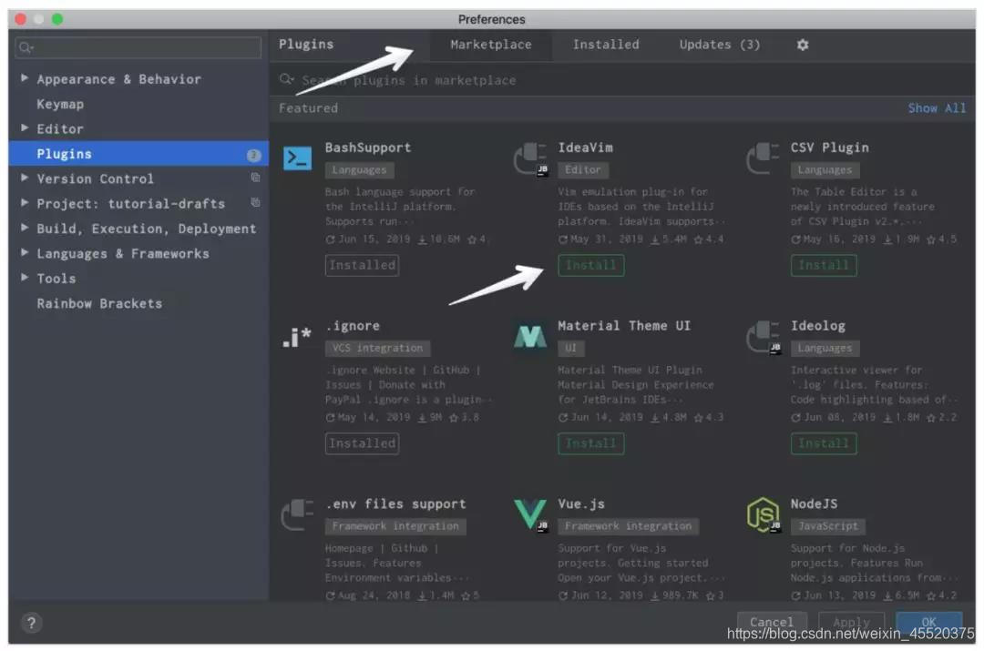Install the Ideolog plugin

(824, 443)
